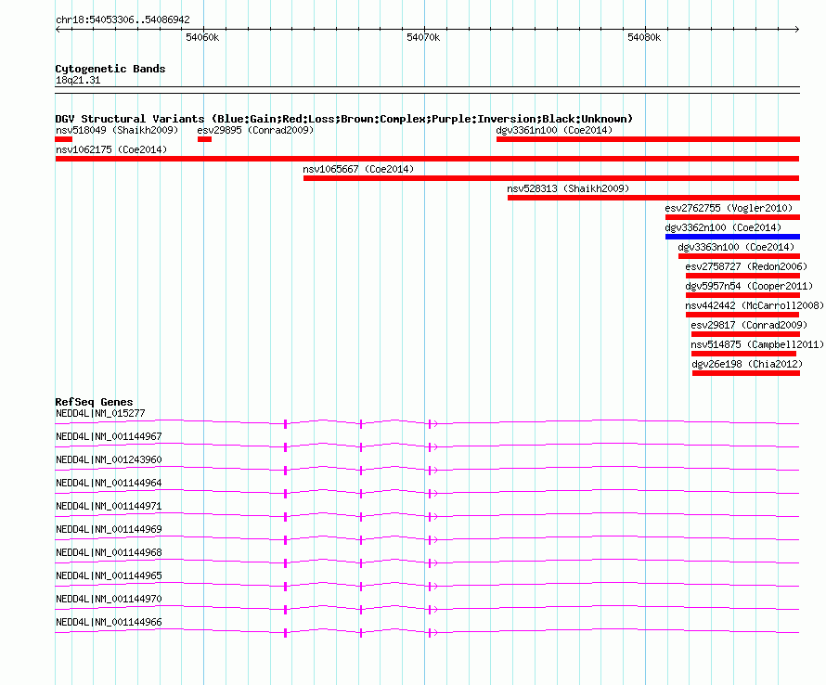Click the NEDD4L|NM_015277 transcript label
Image resolution: width=826 pixels, height=685 pixels.
pos(100,414)
